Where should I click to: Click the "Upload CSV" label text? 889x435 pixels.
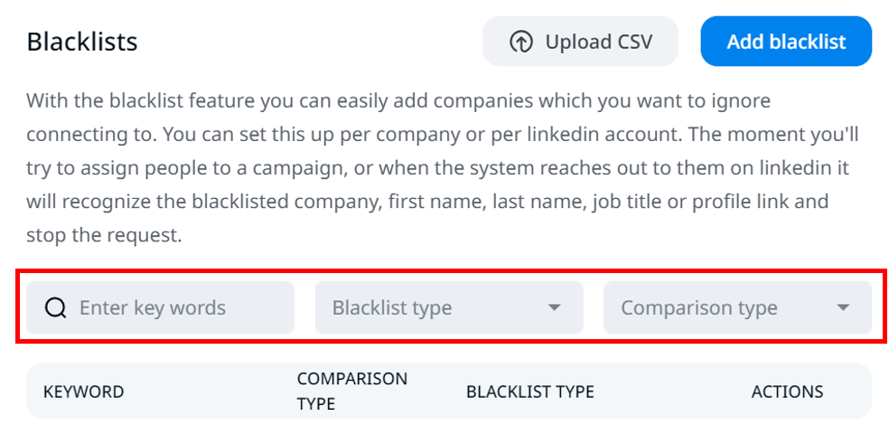598,42
